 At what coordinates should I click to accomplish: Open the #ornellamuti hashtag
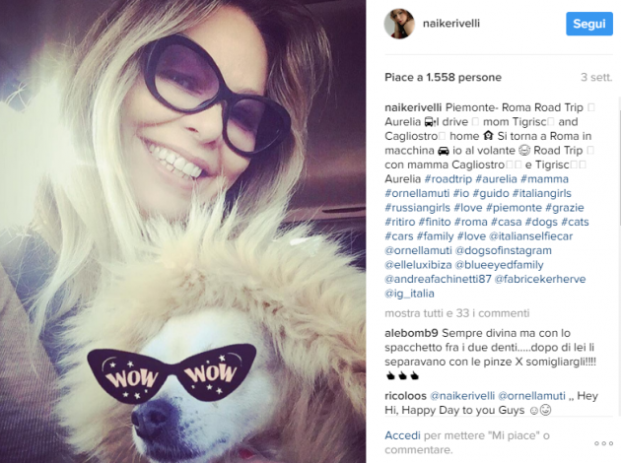pos(417,193)
